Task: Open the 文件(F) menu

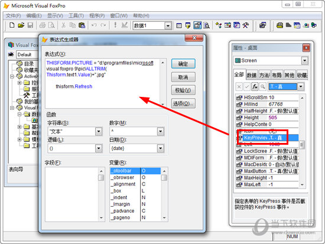Action: 13,16
